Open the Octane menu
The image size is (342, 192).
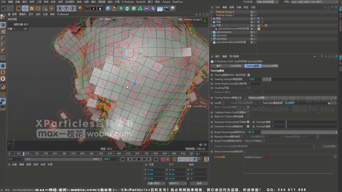point(166,2)
